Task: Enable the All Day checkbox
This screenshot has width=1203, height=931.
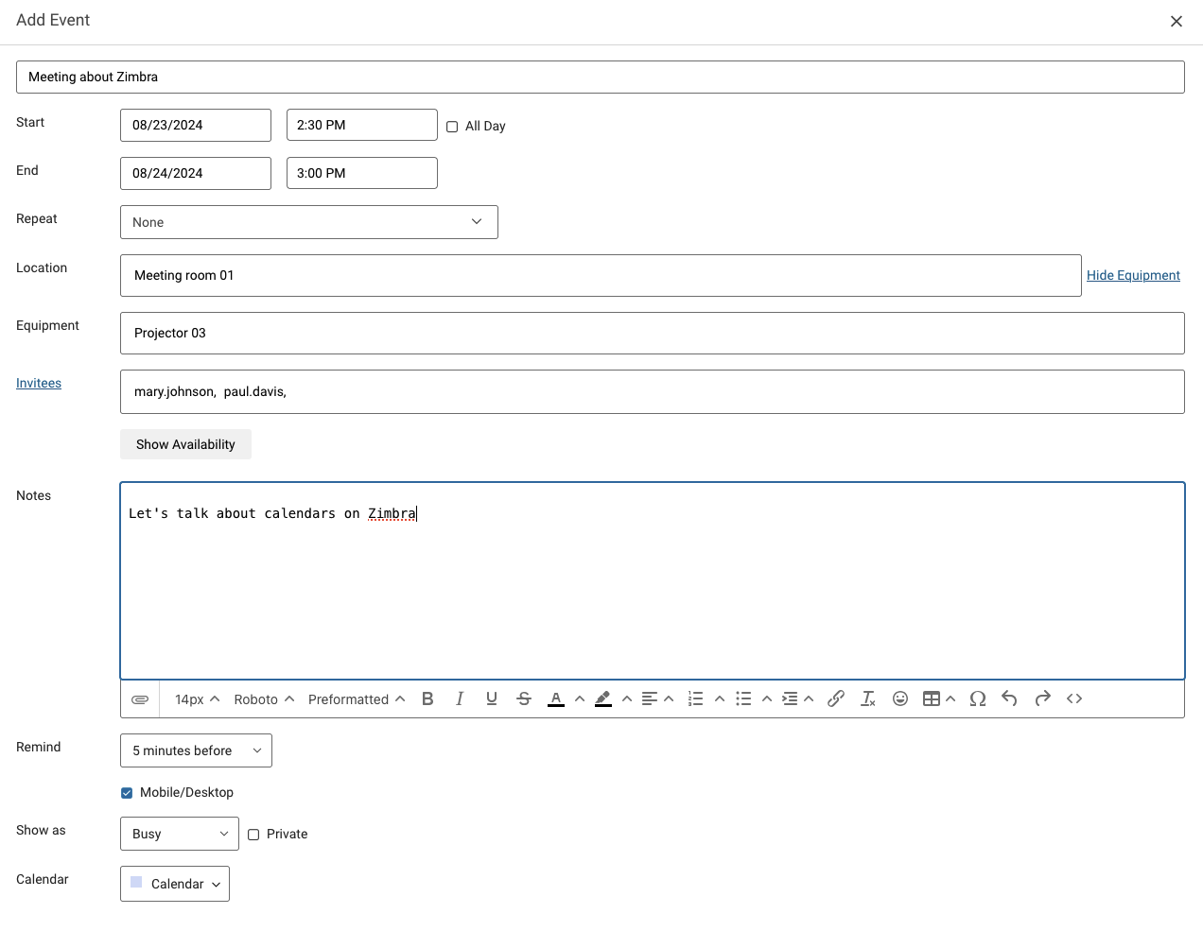Action: [x=452, y=127]
